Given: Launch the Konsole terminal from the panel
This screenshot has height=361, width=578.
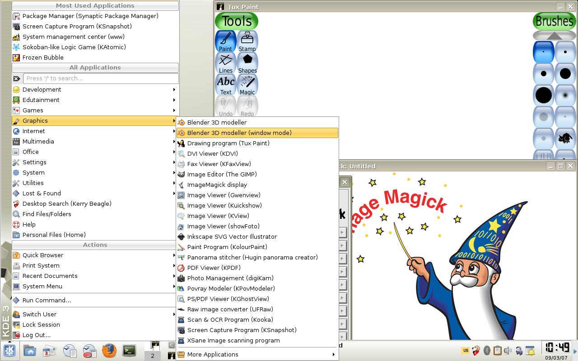Looking at the screenshot, I should coord(129,351).
